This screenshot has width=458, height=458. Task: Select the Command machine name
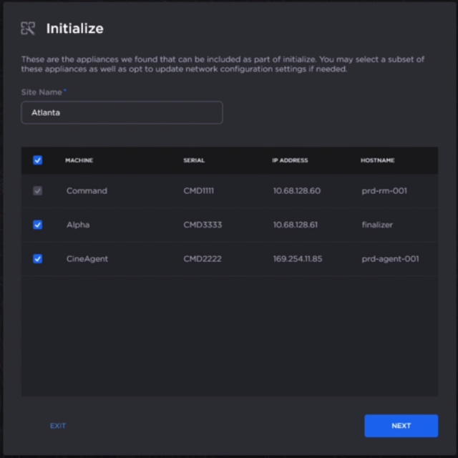pyautogui.click(x=87, y=191)
